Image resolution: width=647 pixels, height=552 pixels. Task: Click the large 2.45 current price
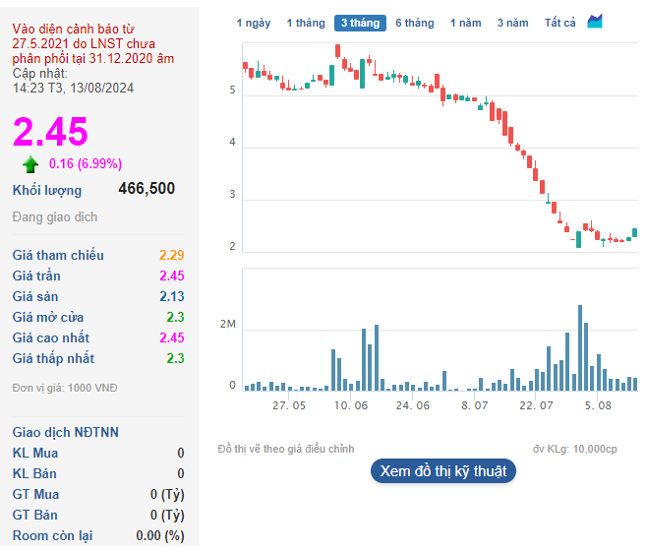click(x=50, y=132)
